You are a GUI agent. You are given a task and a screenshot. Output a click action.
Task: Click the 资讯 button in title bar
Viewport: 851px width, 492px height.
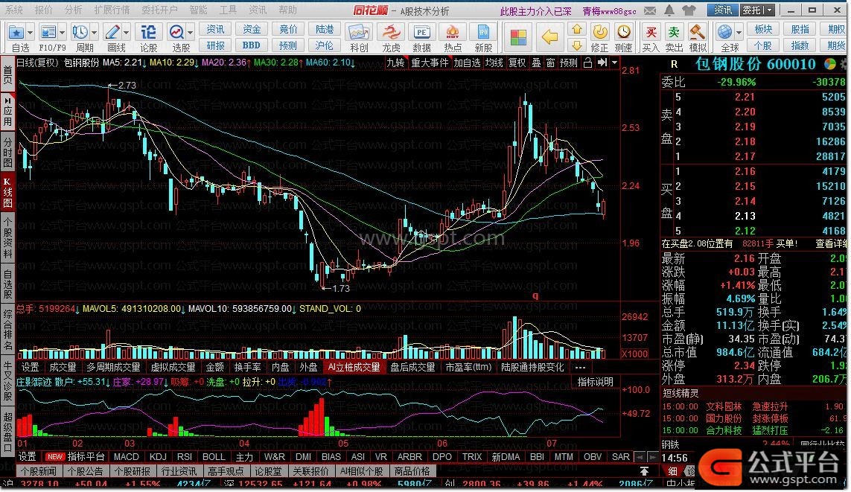click(722, 10)
